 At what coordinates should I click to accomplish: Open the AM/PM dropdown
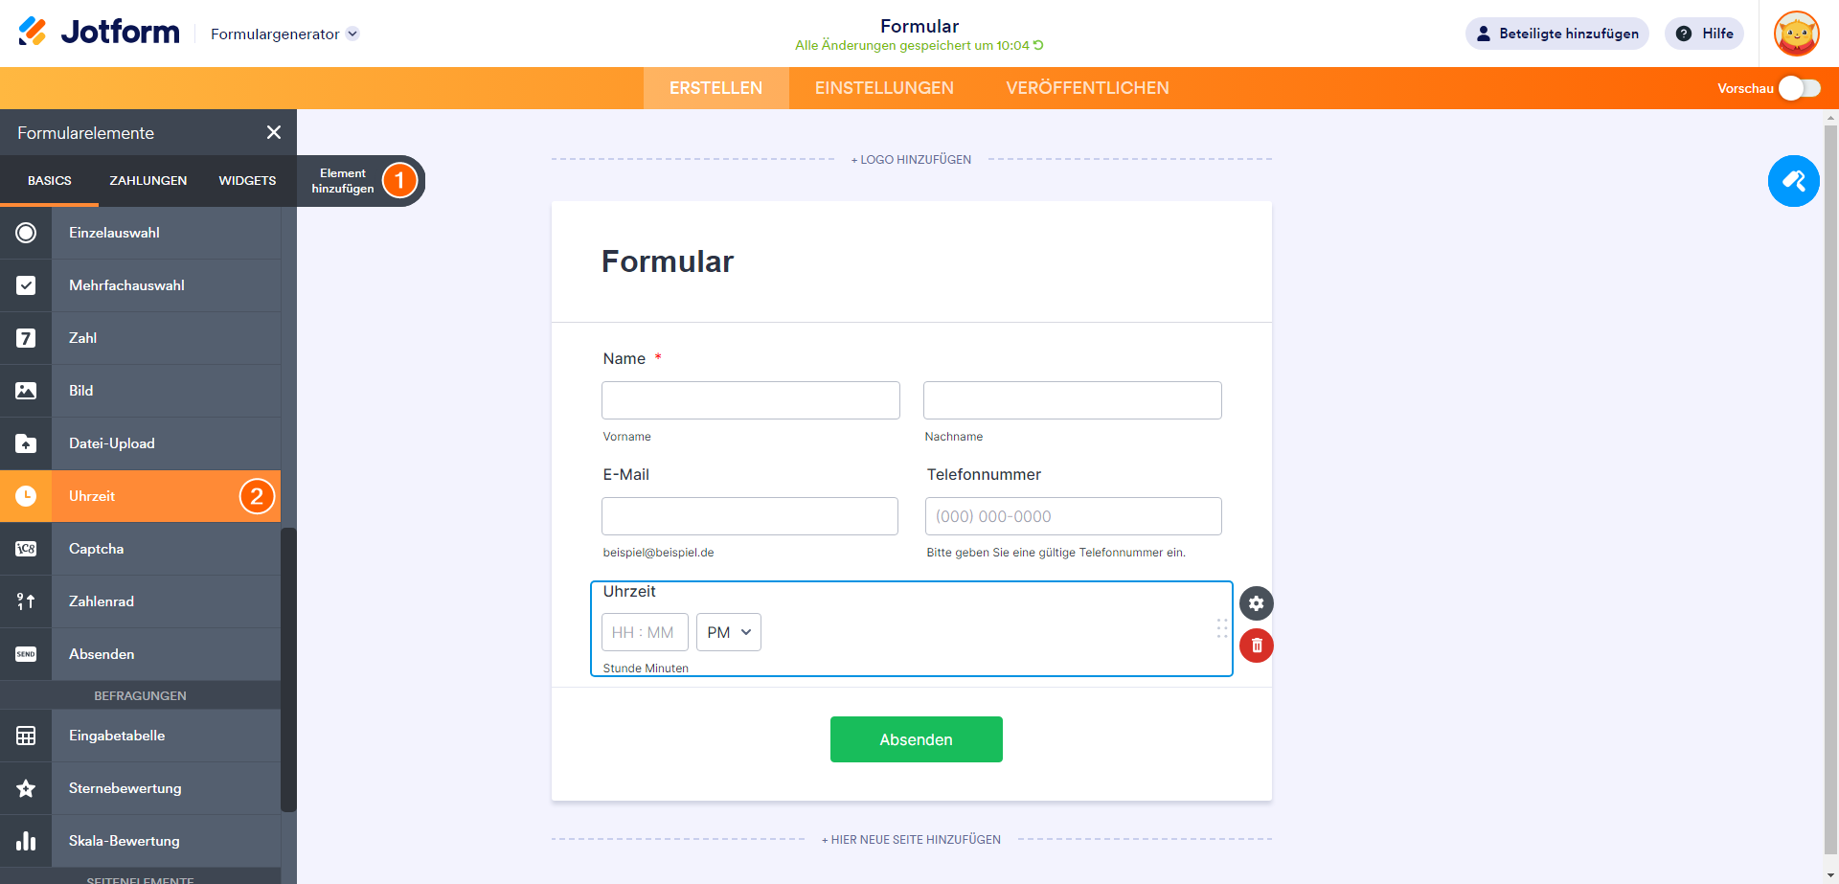[x=729, y=632]
